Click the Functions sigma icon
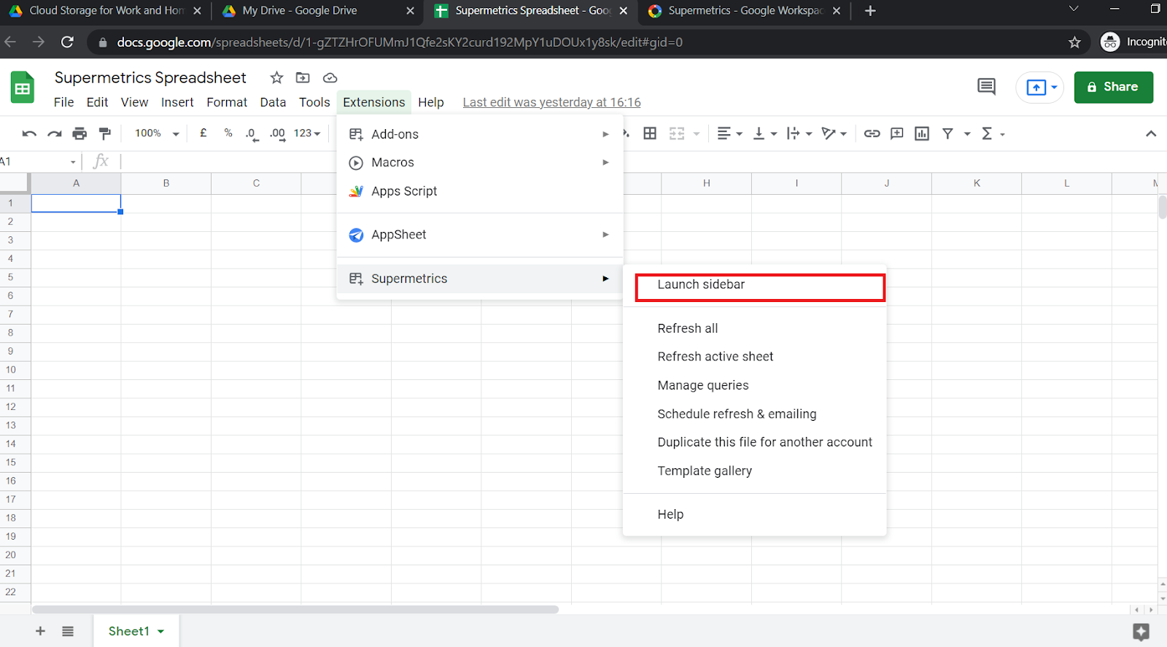The width and height of the screenshot is (1167, 647). (x=987, y=133)
